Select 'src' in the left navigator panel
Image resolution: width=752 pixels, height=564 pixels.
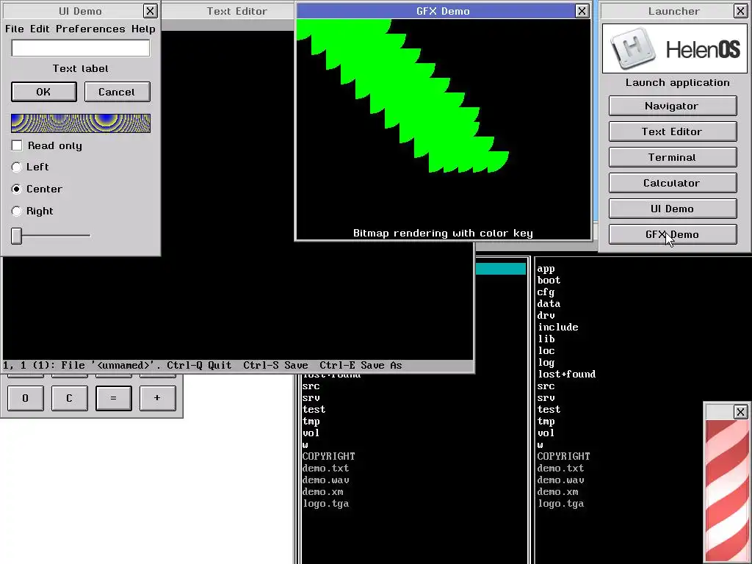[x=311, y=386]
